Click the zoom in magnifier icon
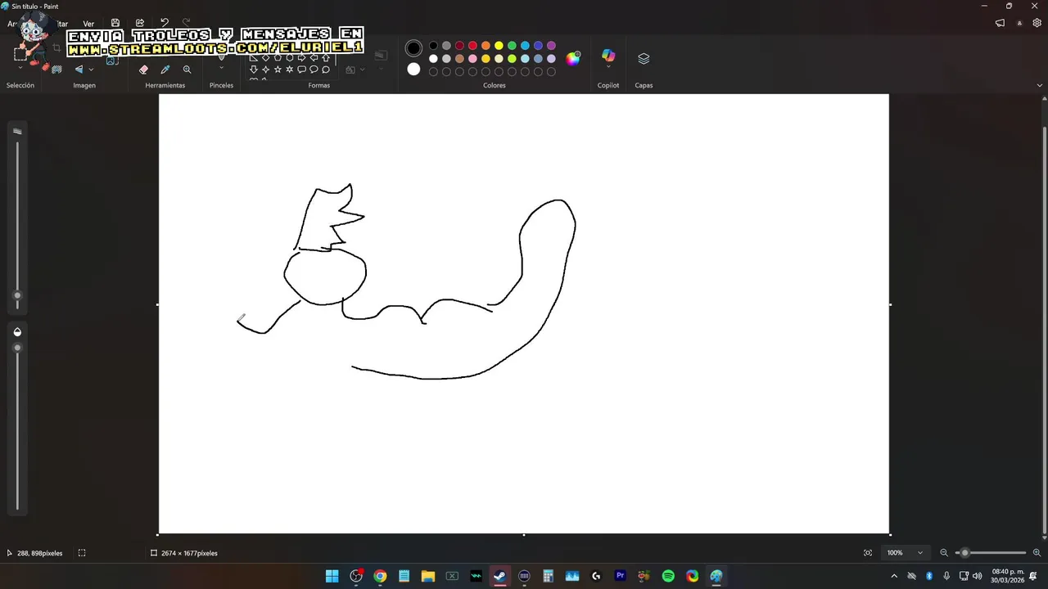This screenshot has width=1048, height=589. pyautogui.click(x=1037, y=553)
